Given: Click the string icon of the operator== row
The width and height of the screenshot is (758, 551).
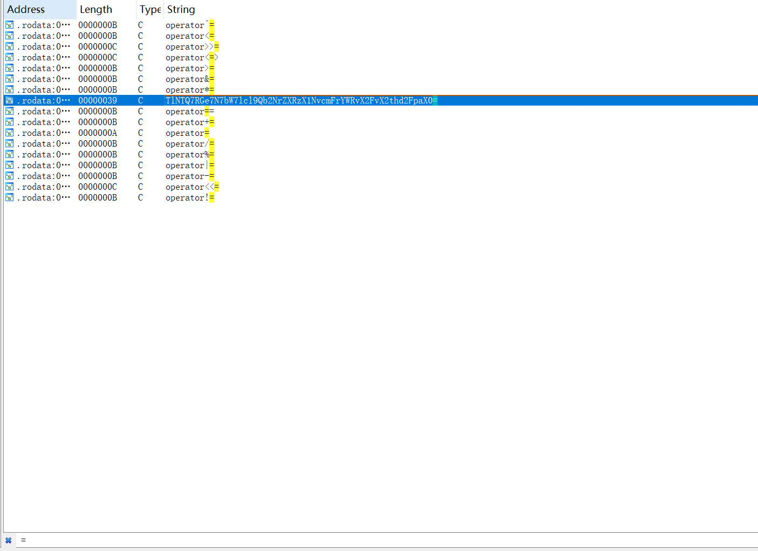Looking at the screenshot, I should (9, 111).
